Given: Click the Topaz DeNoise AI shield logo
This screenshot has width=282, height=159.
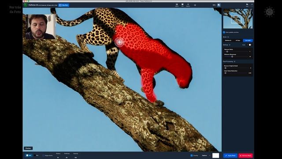Looking at the screenshot, I should coord(26,5).
